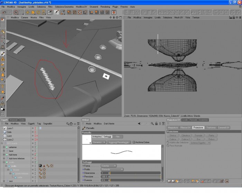Image resolution: width=242 pixels, height=193 pixels.
Task: Click the brush stroke preview area
Action: click(122, 152)
